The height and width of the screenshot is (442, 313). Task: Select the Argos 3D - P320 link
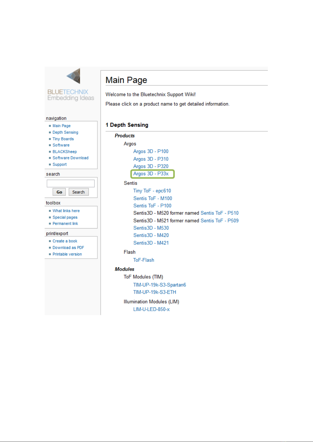(x=151, y=166)
